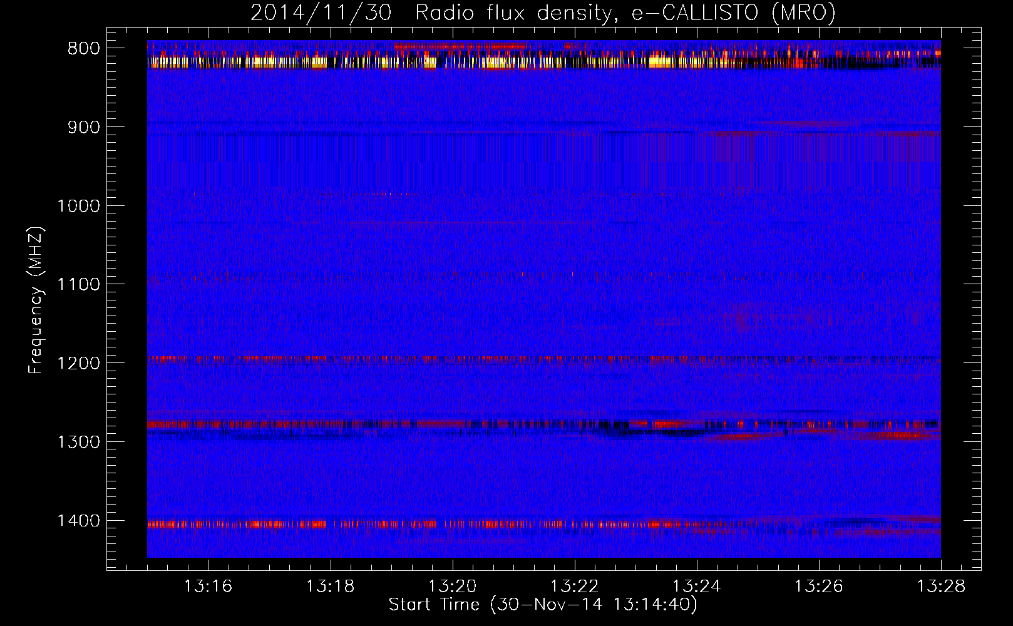Image resolution: width=1013 pixels, height=626 pixels.
Task: Click the 1100 frequency tick label
Action: point(78,285)
